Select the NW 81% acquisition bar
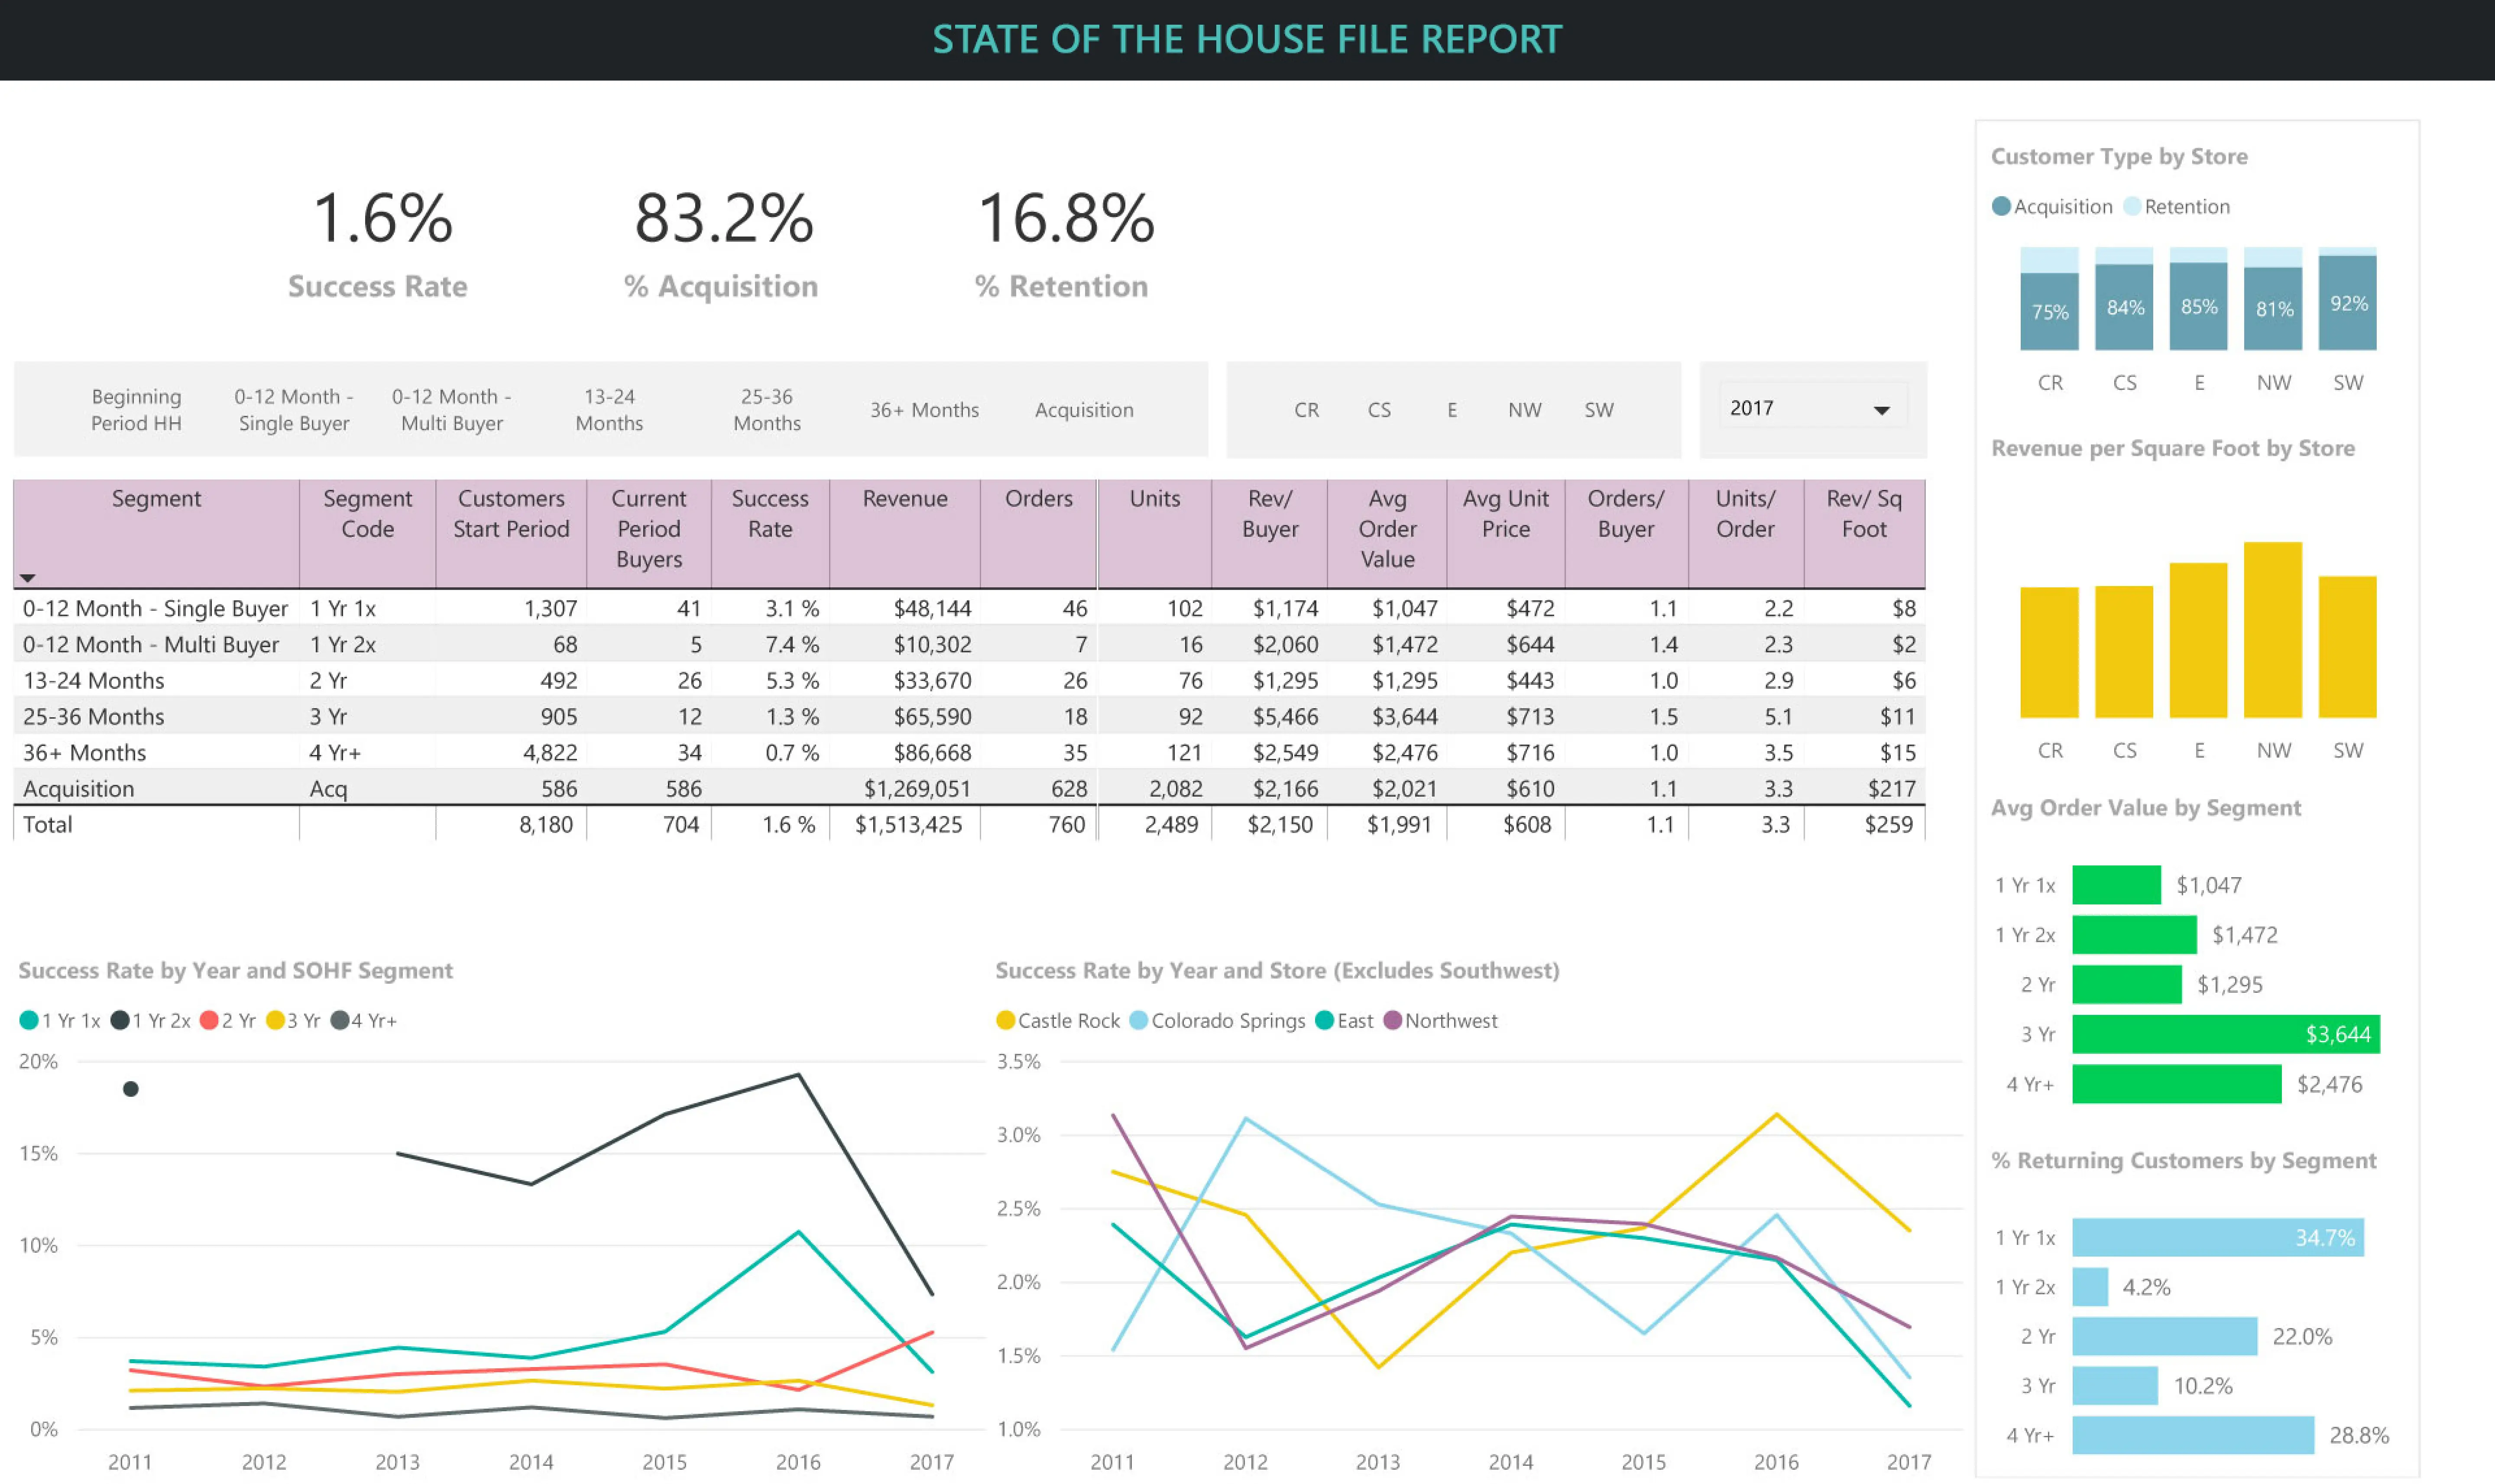The image size is (2495, 1484). 2273,308
